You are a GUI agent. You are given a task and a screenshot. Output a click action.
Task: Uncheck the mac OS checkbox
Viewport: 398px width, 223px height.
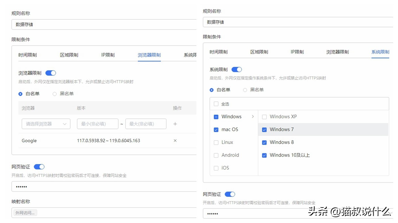(216, 130)
